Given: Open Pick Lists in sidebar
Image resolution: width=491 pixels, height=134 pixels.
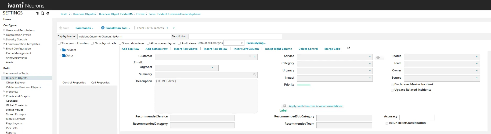Looking at the screenshot, I should [x=12, y=128].
